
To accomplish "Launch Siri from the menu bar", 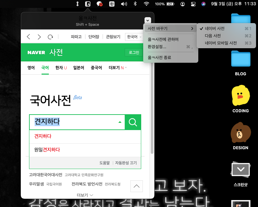I will coord(204,4).
